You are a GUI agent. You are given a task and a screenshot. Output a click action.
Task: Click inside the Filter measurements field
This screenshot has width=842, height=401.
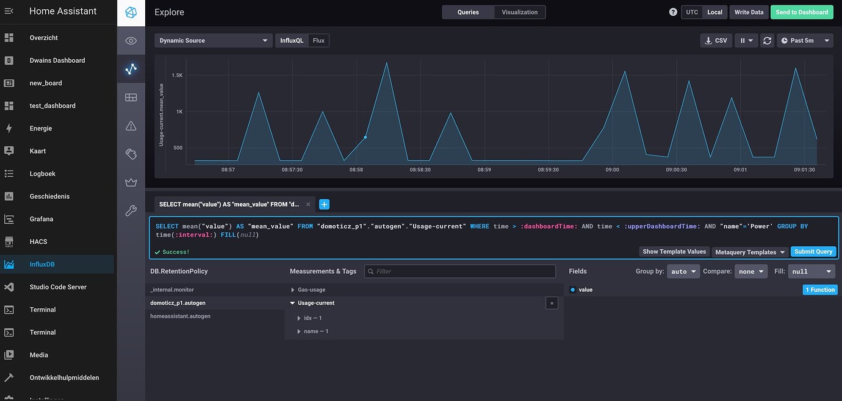click(459, 271)
